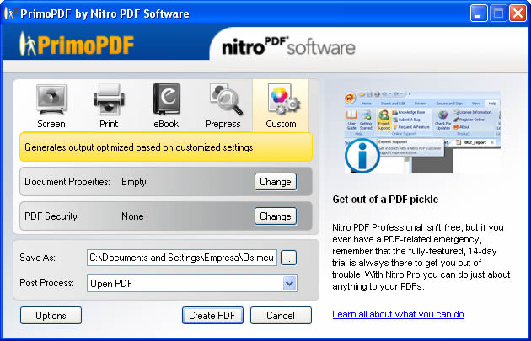The height and width of the screenshot is (341, 531).
Task: Select the Prepress magnifier icon
Action: (226, 99)
